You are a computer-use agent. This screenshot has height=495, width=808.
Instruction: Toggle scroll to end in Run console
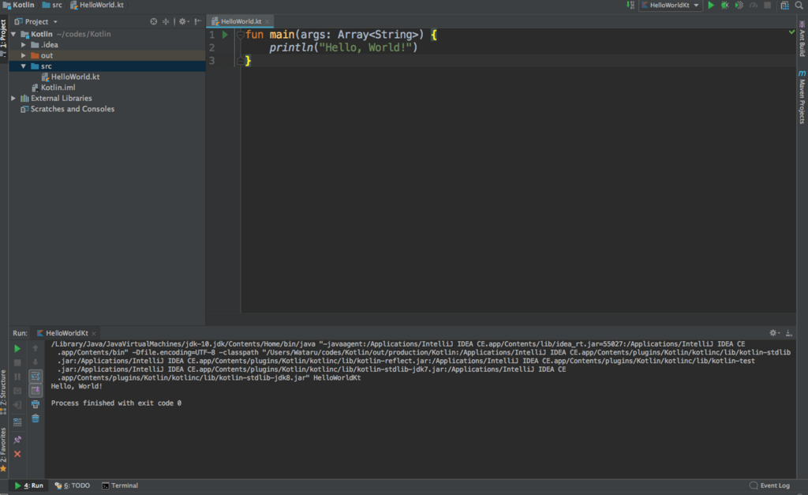tap(35, 391)
